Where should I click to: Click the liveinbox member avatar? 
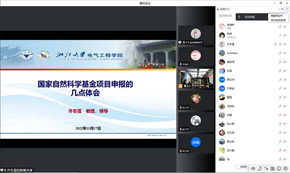pos(222,53)
